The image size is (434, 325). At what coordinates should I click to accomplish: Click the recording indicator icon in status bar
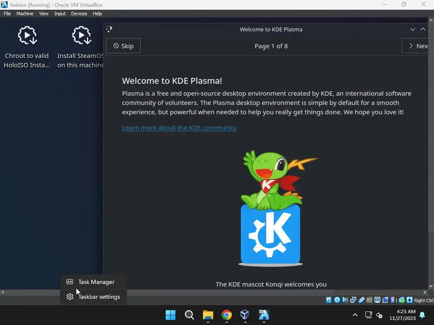coord(385,300)
